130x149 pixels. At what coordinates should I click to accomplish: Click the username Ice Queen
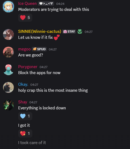pos(27,4)
